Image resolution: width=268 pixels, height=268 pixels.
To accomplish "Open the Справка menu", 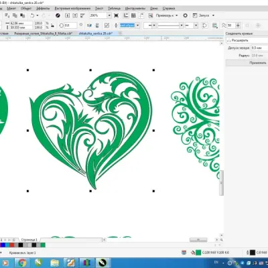I will click(169, 9).
